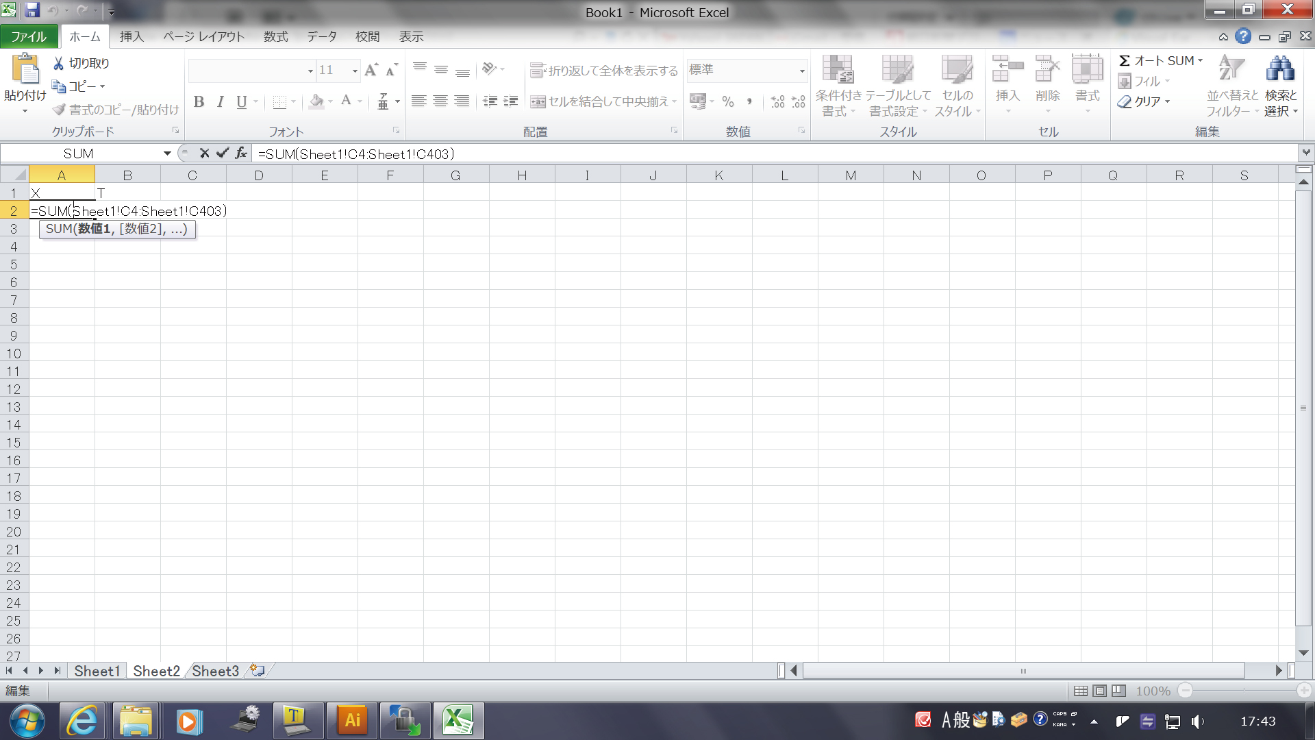Switch to Page Break Preview
The width and height of the screenshot is (1315, 740).
[x=1118, y=691]
